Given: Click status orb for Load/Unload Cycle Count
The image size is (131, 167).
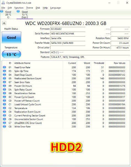Looking at the screenshot, I should click(x=4, y=104).
